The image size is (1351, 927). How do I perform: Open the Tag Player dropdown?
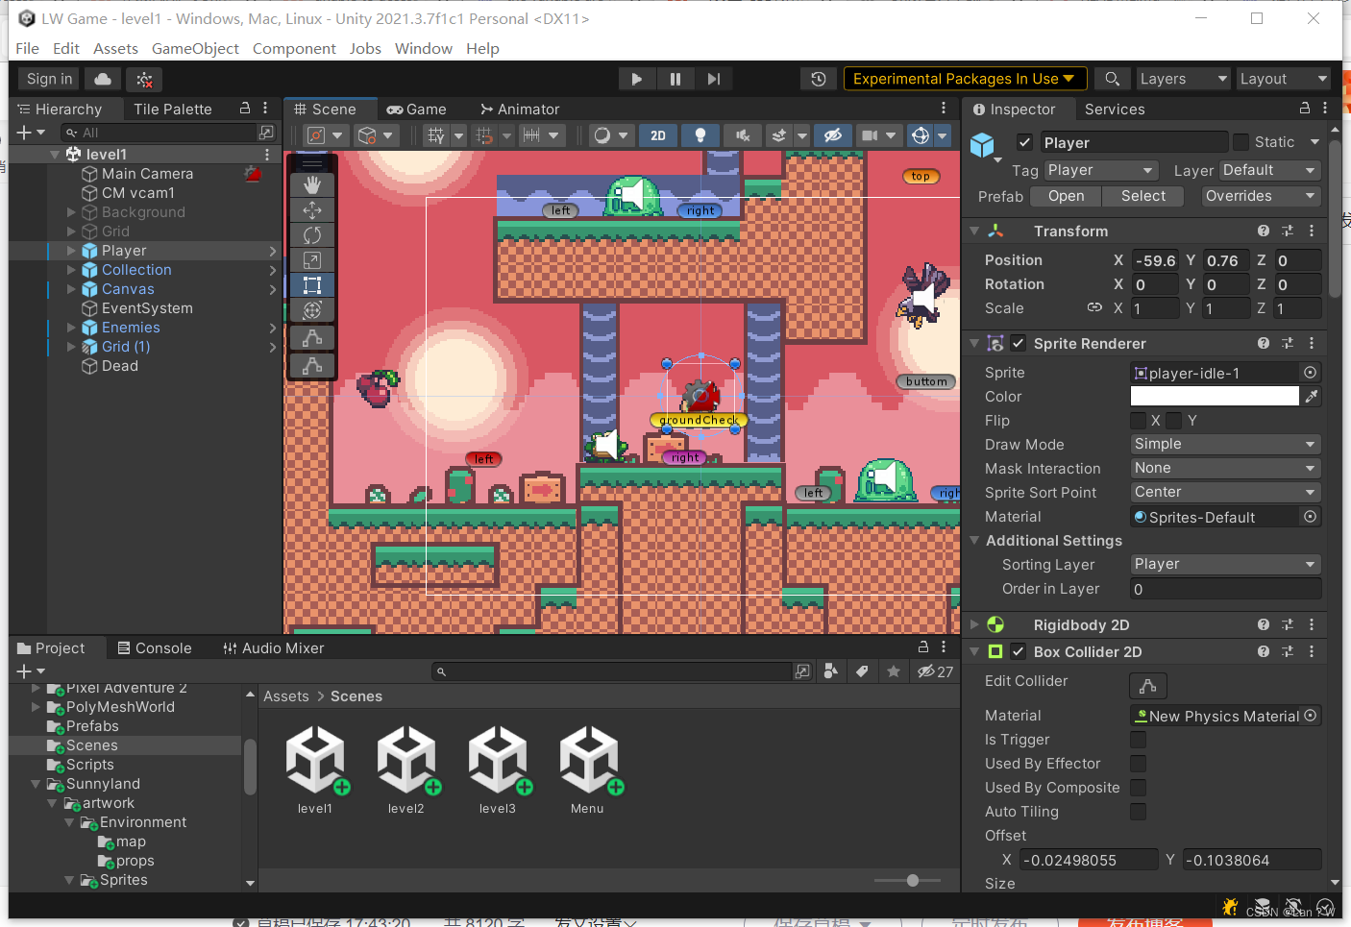(x=1101, y=170)
